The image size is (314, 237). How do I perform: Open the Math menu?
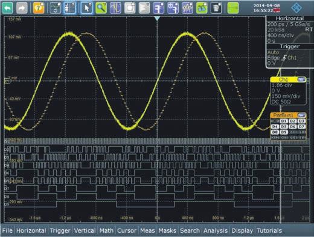[106, 230]
